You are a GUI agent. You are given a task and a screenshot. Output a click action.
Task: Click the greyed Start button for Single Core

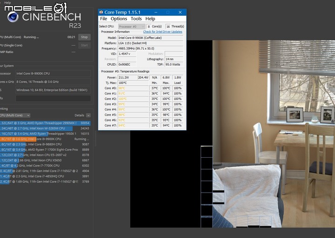point(84,45)
